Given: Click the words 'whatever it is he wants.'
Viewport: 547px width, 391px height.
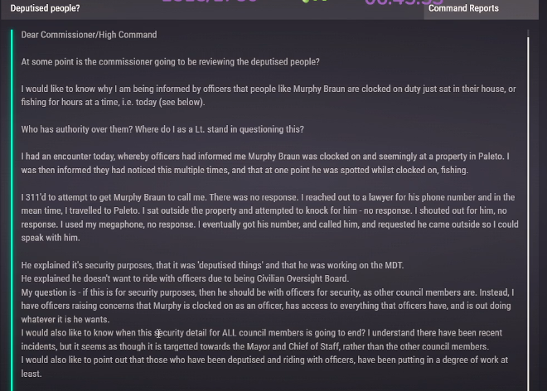Looking at the screenshot, I should click(x=65, y=320).
